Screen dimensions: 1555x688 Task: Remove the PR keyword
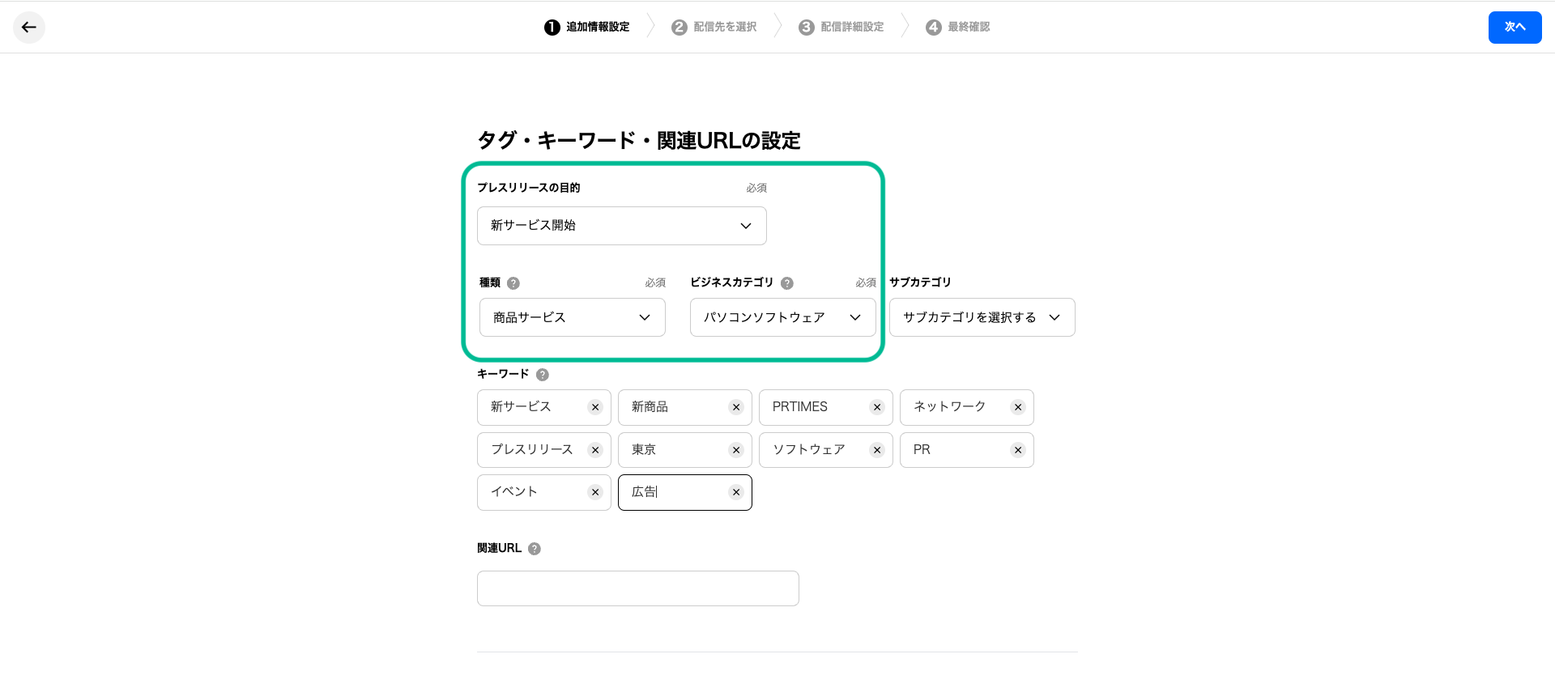1018,450
